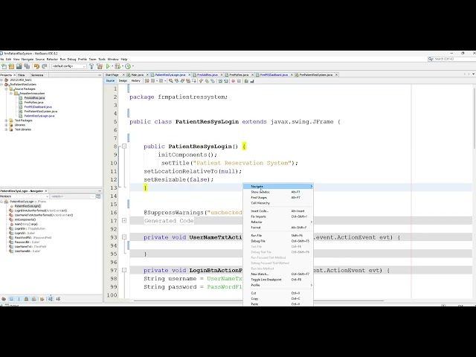Switch to the Services panel tab
The width and height of the screenshot is (476, 357).
point(37,75)
